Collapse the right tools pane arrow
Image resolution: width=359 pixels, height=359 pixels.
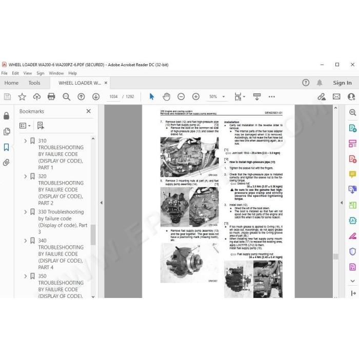(342, 203)
